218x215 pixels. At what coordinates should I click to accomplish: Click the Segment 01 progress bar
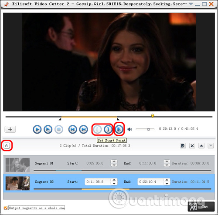(x=122, y=170)
